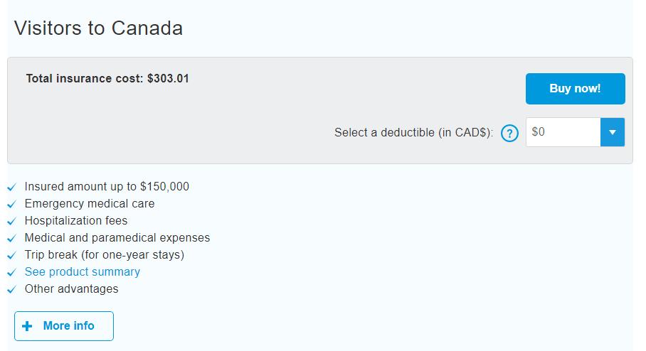Select the Emergency medical care text
This screenshot has width=646, height=351.
pyautogui.click(x=89, y=203)
